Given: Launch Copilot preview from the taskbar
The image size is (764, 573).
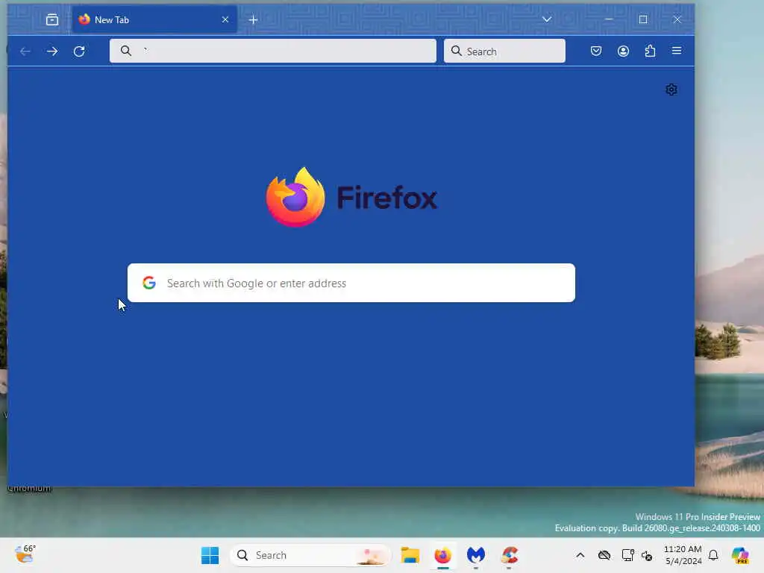Looking at the screenshot, I should (x=740, y=555).
